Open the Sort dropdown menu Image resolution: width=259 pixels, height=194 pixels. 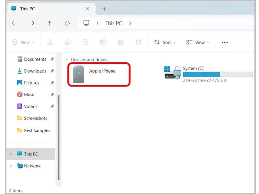(x=165, y=42)
